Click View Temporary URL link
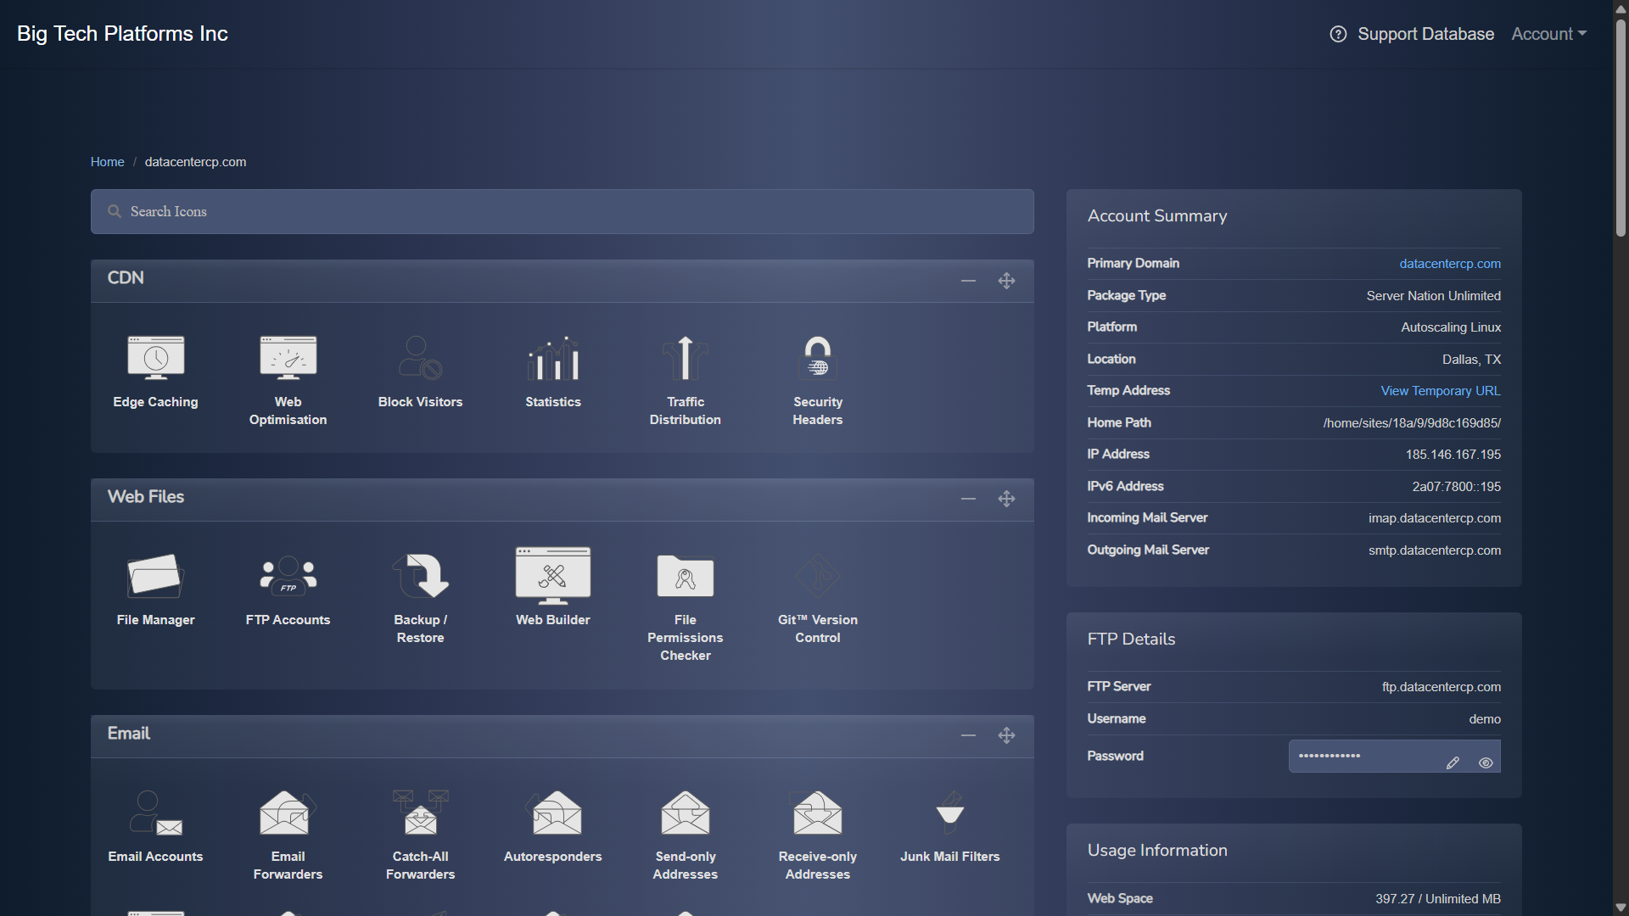Screen dimensions: 1629x916 (x=1440, y=391)
